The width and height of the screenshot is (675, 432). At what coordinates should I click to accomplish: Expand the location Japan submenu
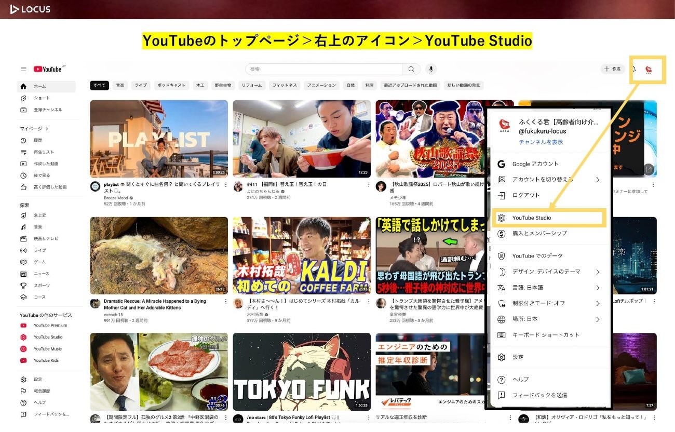pyautogui.click(x=598, y=319)
